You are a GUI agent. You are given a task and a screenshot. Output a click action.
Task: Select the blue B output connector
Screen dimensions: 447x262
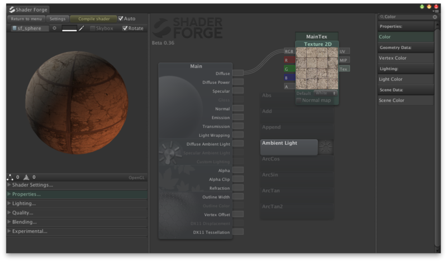pyautogui.click(x=289, y=78)
